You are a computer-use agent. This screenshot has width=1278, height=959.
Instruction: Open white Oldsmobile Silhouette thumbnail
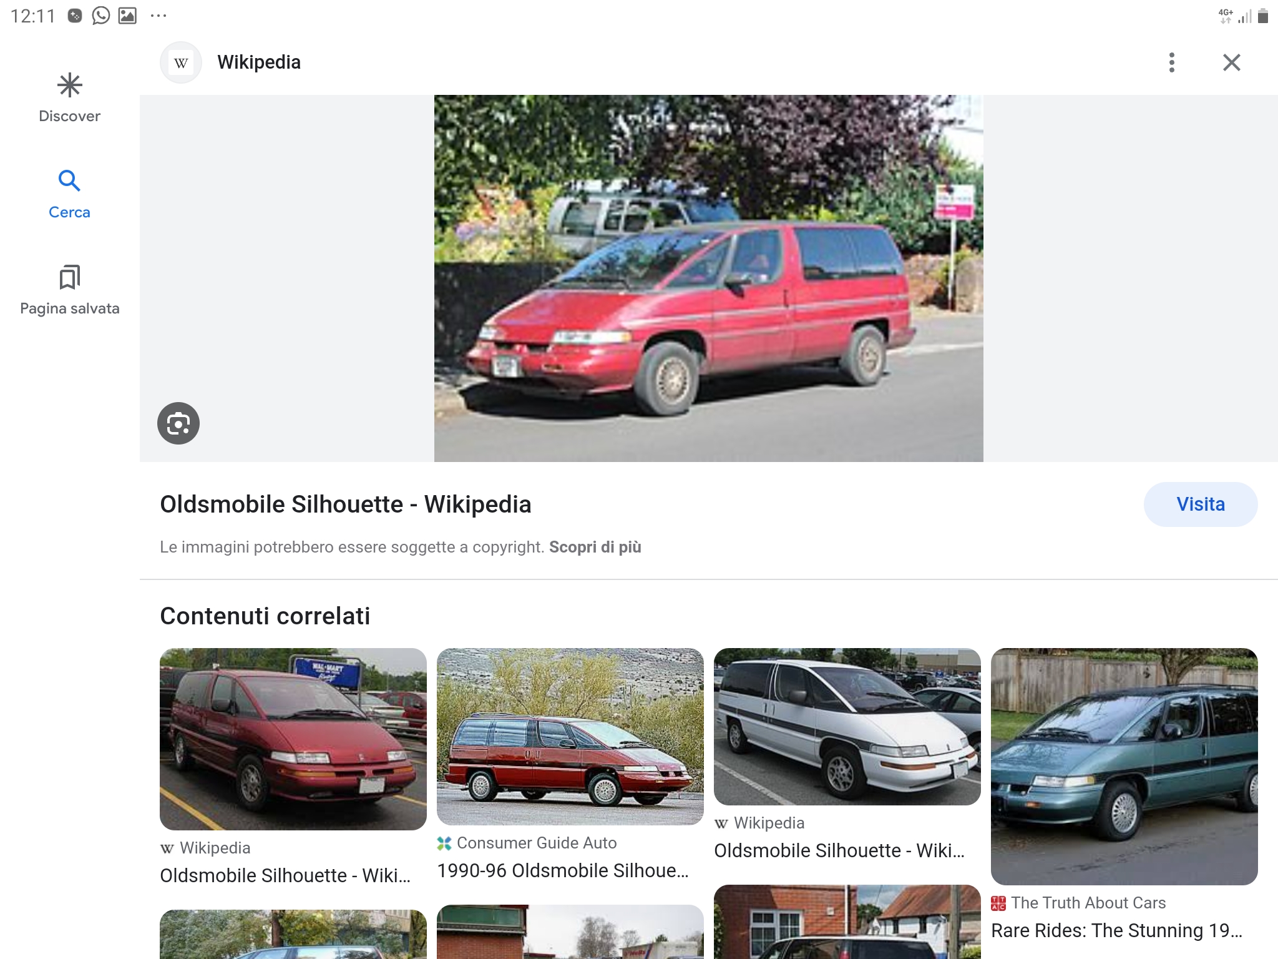[x=847, y=726]
